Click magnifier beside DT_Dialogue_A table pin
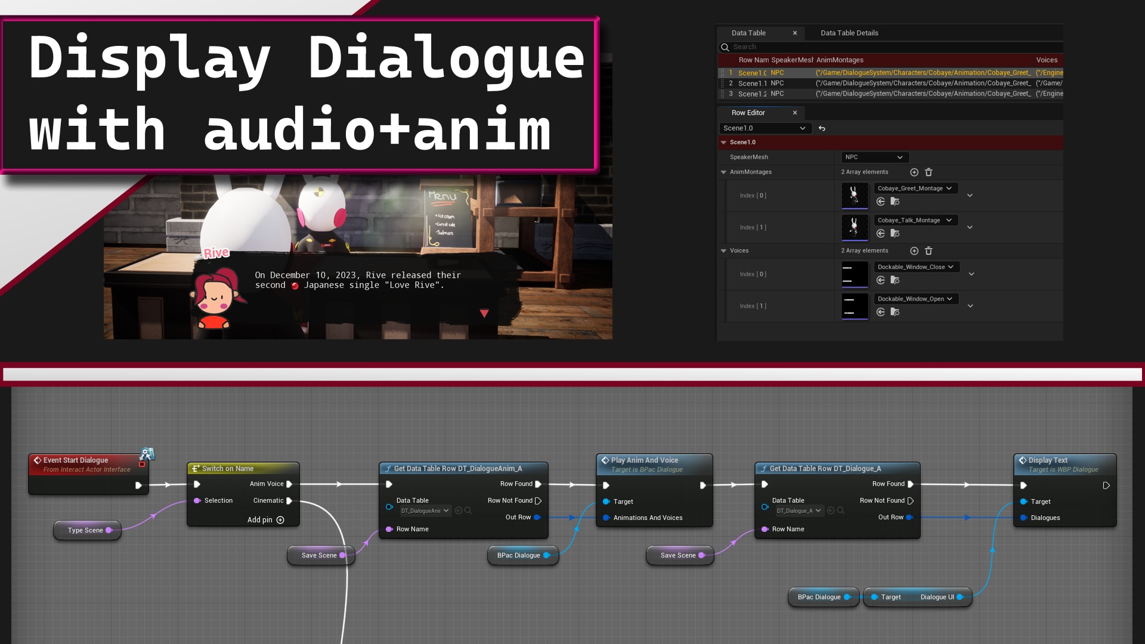 point(841,510)
